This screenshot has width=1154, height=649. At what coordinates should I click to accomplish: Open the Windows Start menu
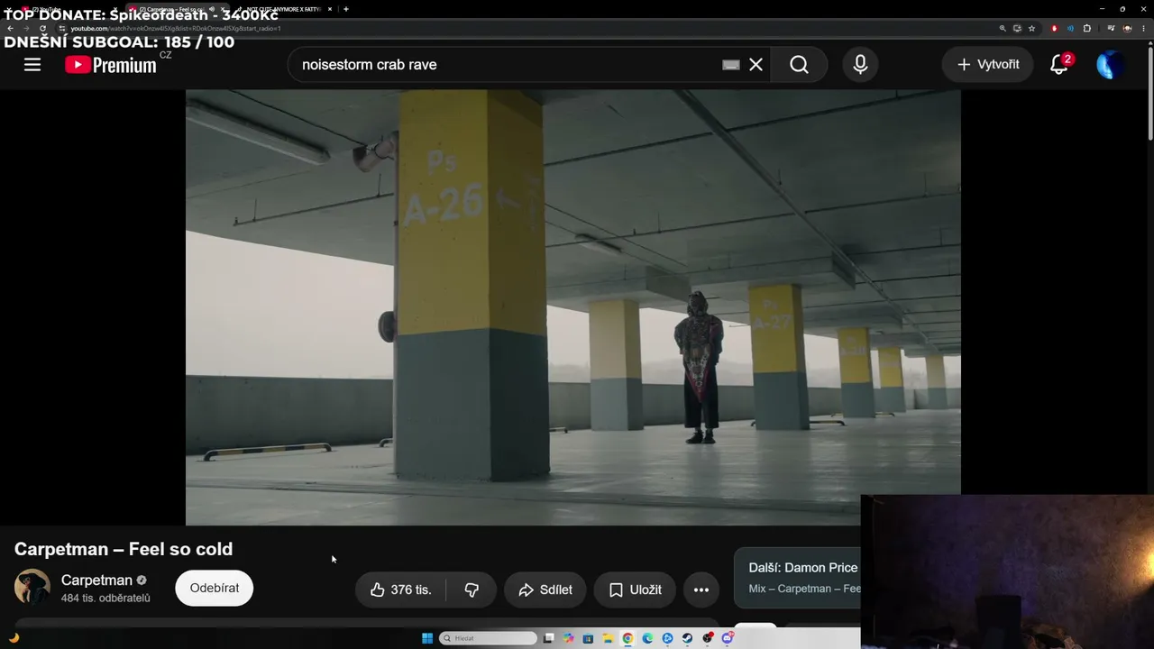427,638
